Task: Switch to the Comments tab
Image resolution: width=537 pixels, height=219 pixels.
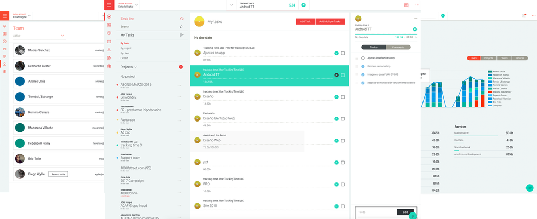Action: (x=398, y=47)
